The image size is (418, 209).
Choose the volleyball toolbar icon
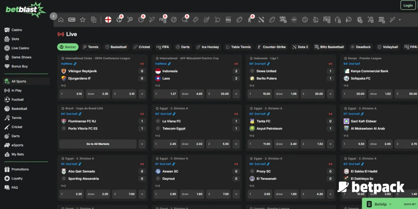coord(305,20)
